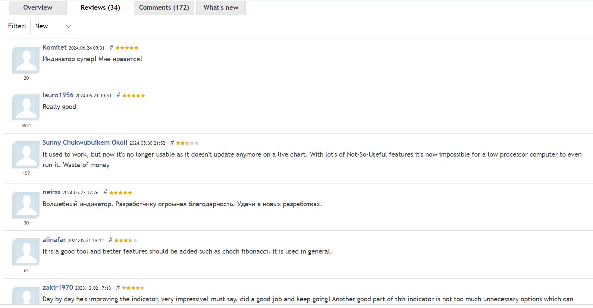Open Sunny Chukwubuikem Okoli's profile name link
593x308 pixels.
click(x=85, y=142)
